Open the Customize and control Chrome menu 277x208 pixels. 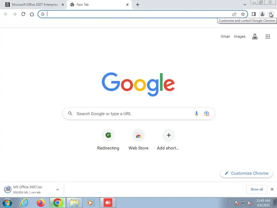pyautogui.click(x=271, y=14)
